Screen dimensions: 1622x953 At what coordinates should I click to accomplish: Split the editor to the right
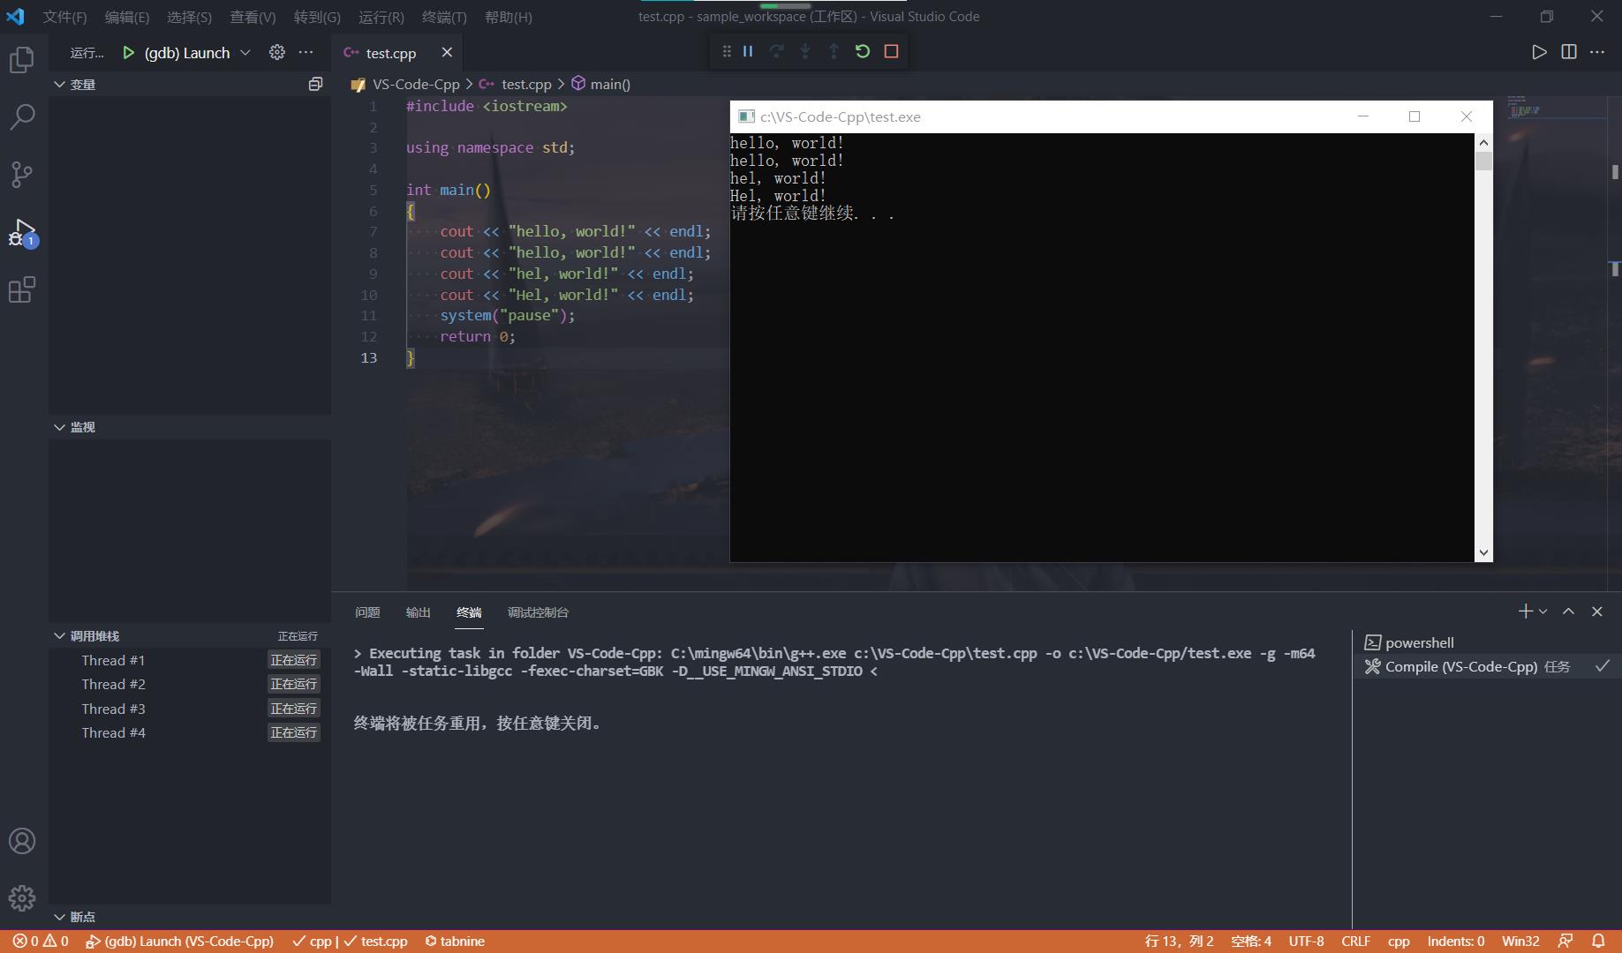pos(1569,52)
